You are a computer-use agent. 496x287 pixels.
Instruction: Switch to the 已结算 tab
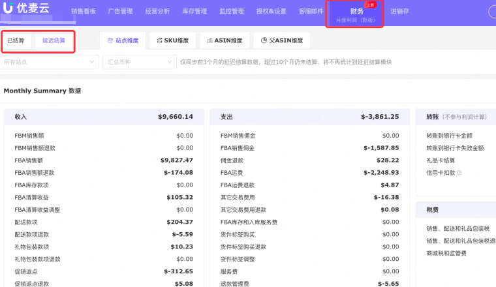click(x=16, y=40)
